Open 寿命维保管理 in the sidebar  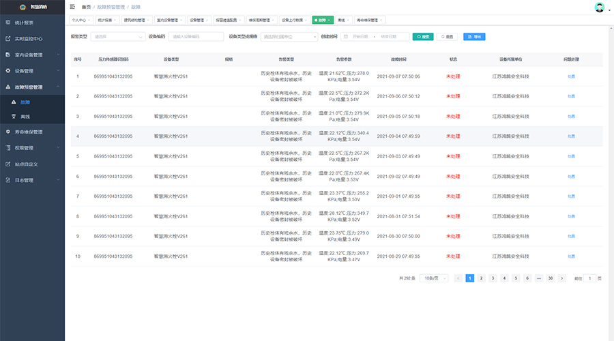coord(29,132)
